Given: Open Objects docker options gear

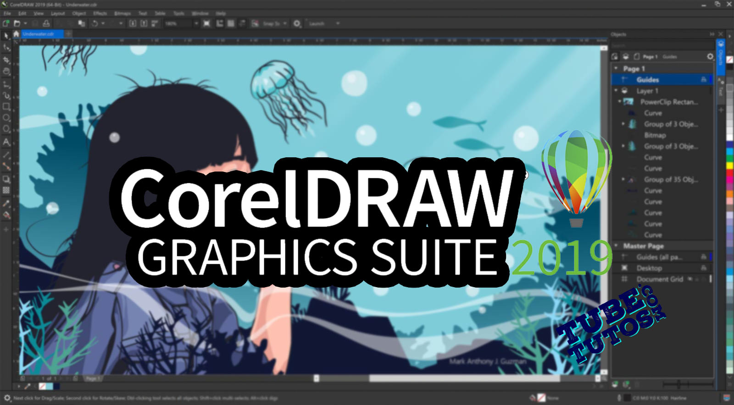Looking at the screenshot, I should [710, 56].
